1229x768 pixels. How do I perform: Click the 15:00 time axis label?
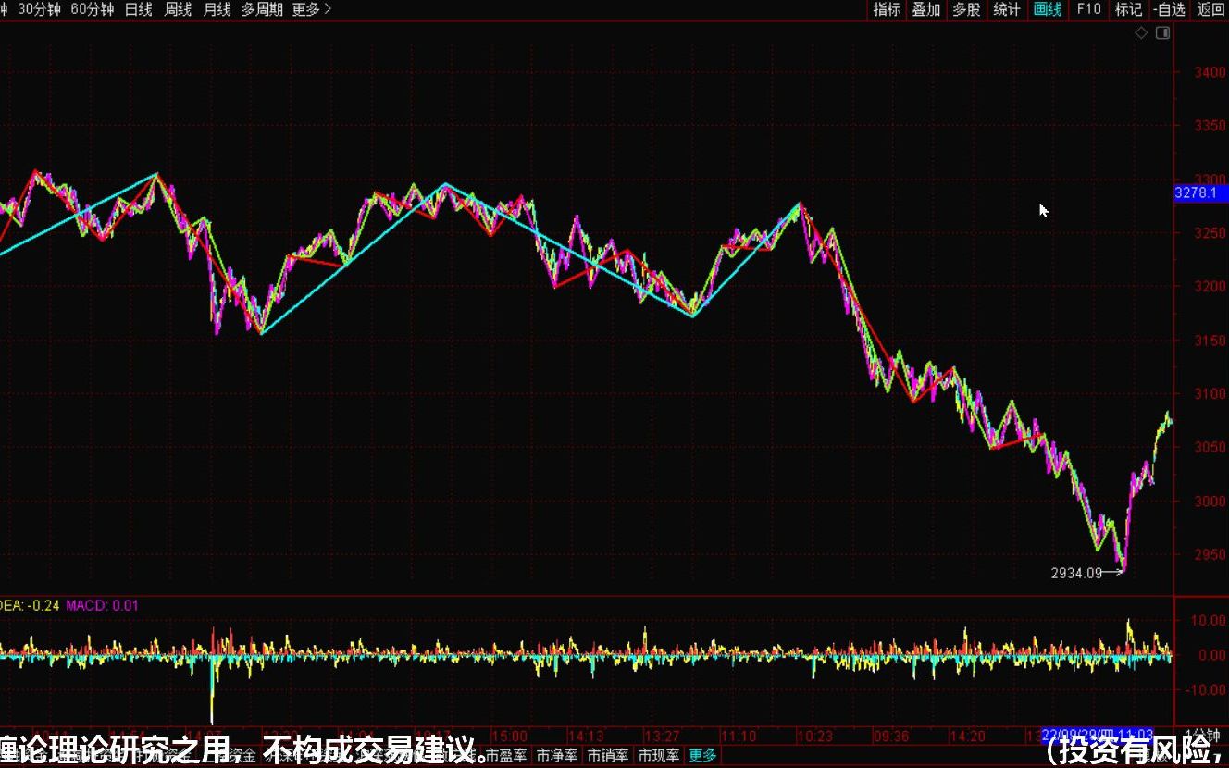(x=509, y=737)
